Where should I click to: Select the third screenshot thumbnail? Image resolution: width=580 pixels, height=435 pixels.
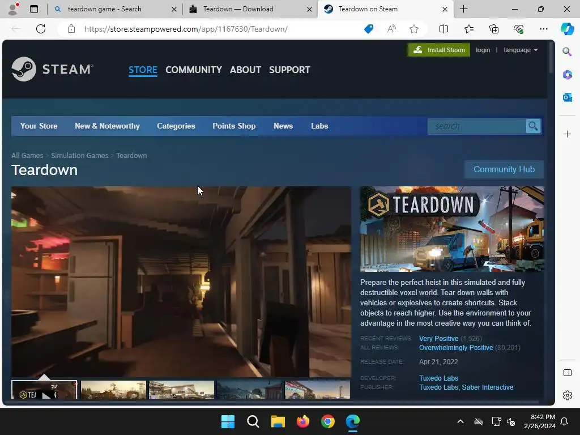(x=181, y=390)
